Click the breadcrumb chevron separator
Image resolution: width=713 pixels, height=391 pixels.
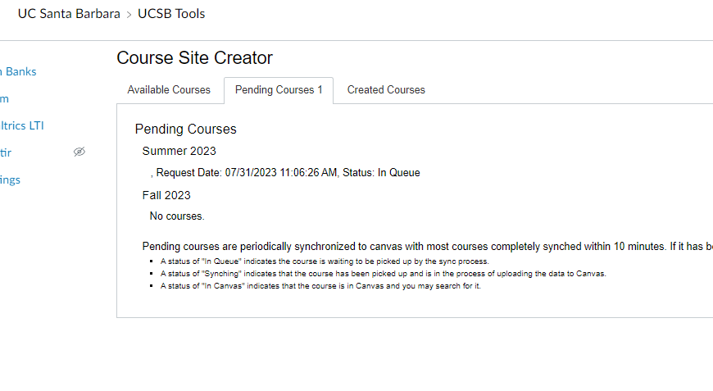pos(129,15)
